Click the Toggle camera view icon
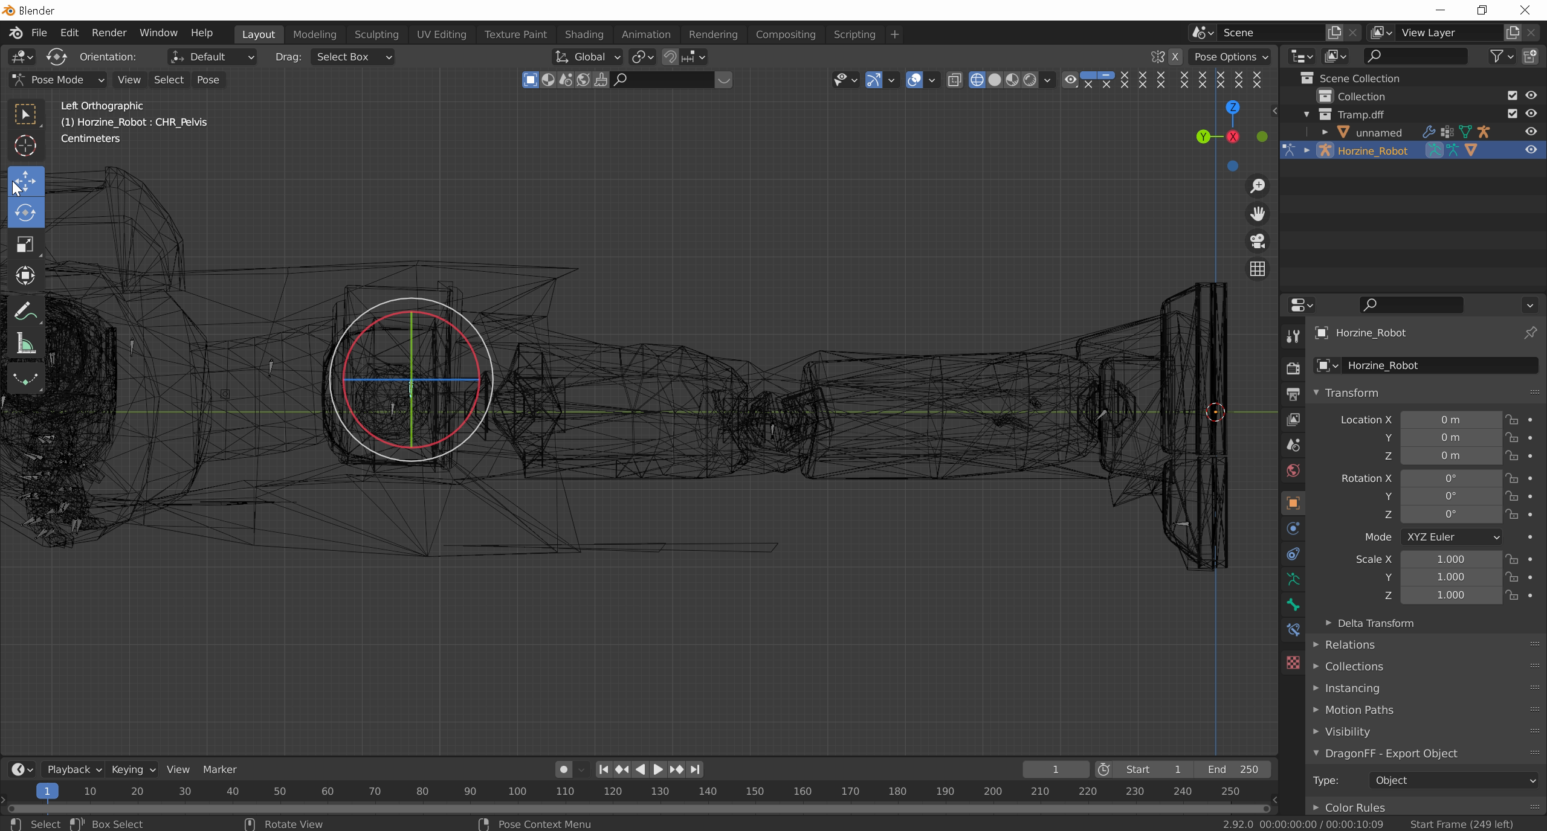 [x=1258, y=241]
